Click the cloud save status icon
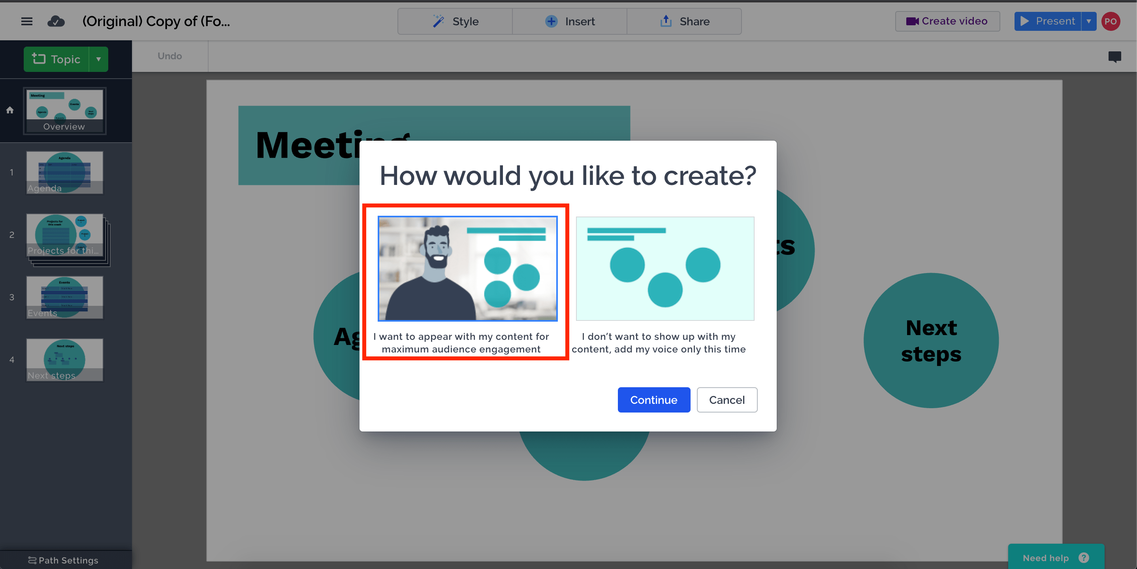Screen dimensions: 1137x569 (x=56, y=21)
